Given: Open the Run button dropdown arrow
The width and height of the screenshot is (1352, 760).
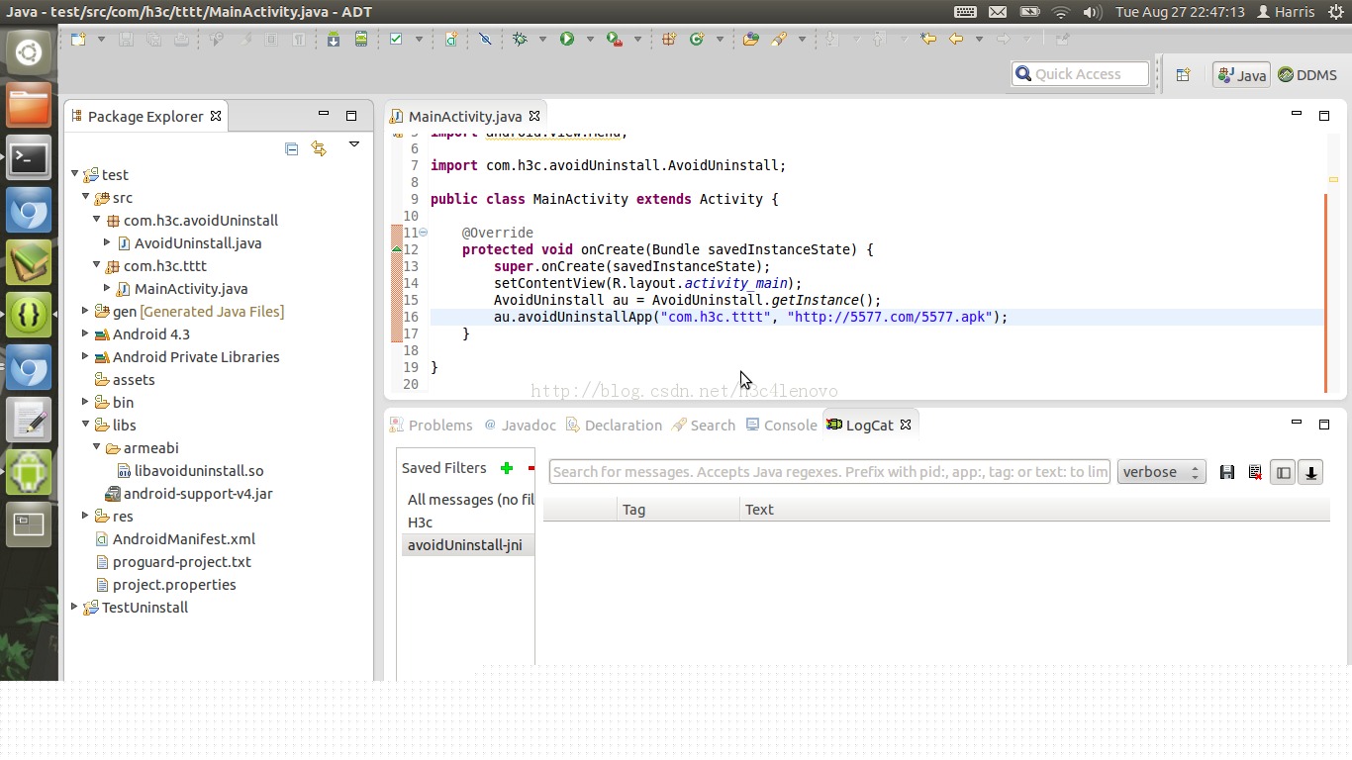Looking at the screenshot, I should 590,39.
